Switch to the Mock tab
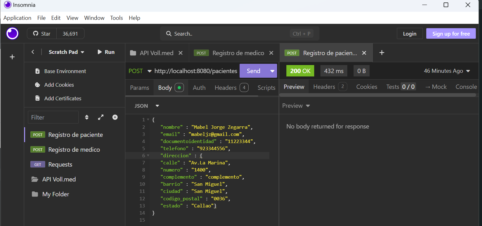The image size is (482, 226). click(436, 87)
